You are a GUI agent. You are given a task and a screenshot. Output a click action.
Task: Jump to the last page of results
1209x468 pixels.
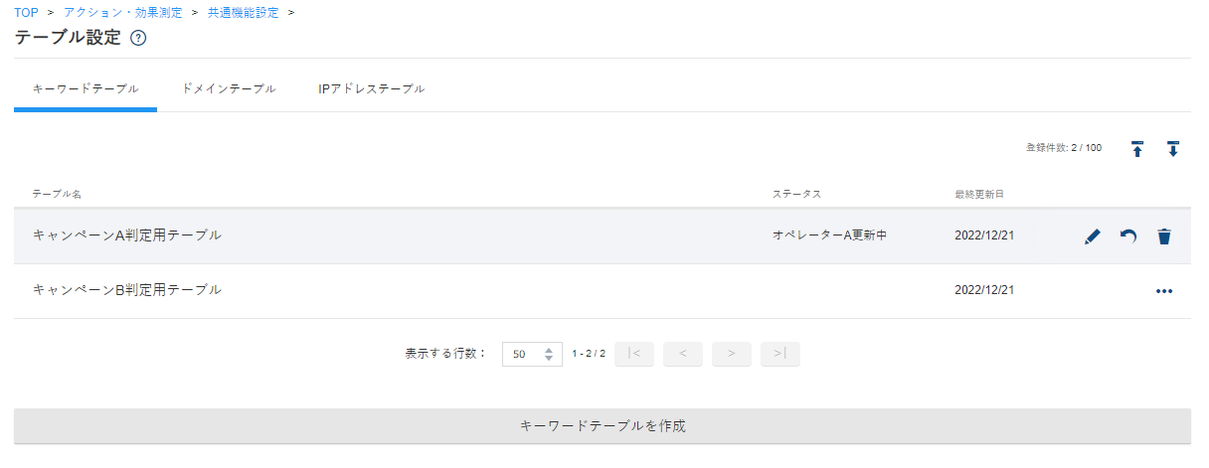(x=780, y=354)
